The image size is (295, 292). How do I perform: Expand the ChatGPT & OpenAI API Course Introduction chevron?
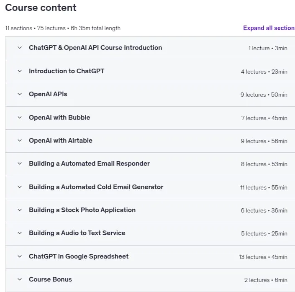(x=20, y=48)
